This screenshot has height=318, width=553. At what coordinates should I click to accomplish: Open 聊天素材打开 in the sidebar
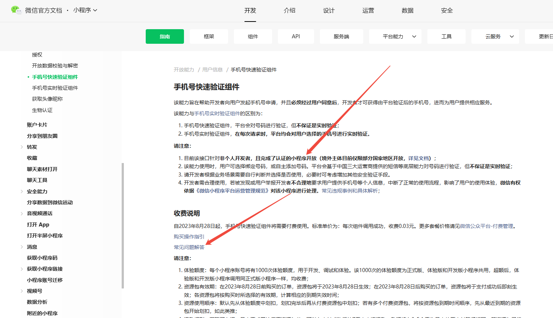click(42, 169)
